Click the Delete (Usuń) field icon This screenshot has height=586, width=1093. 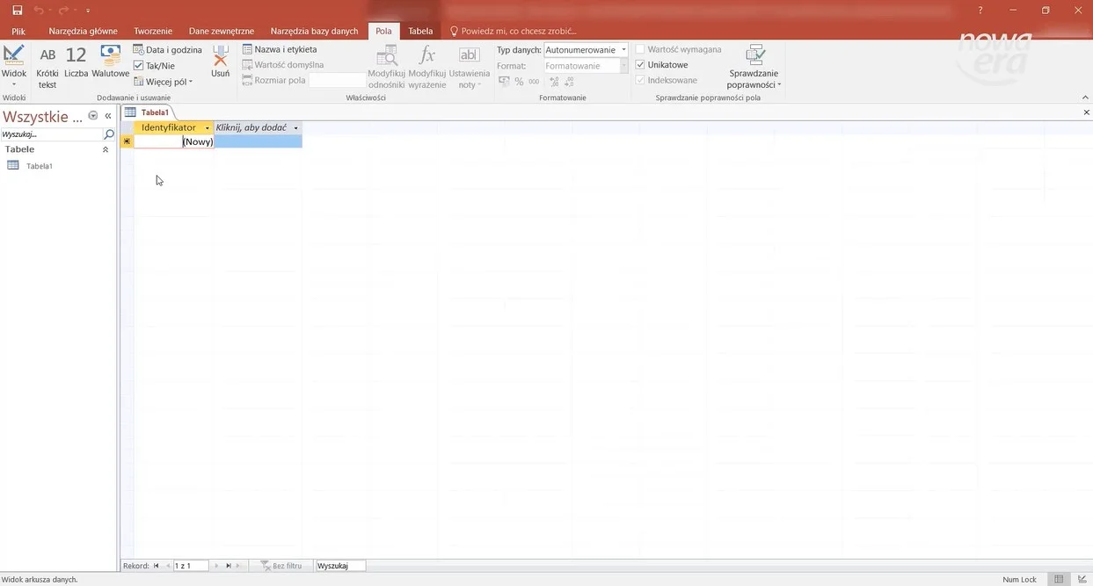(220, 61)
